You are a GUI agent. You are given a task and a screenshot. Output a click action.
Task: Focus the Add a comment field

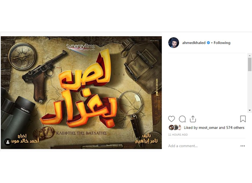click(203, 146)
